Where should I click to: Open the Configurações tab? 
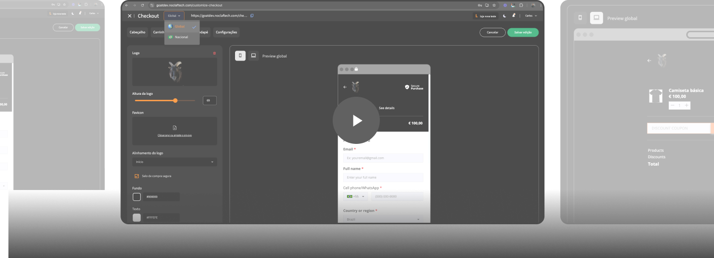pyautogui.click(x=226, y=32)
